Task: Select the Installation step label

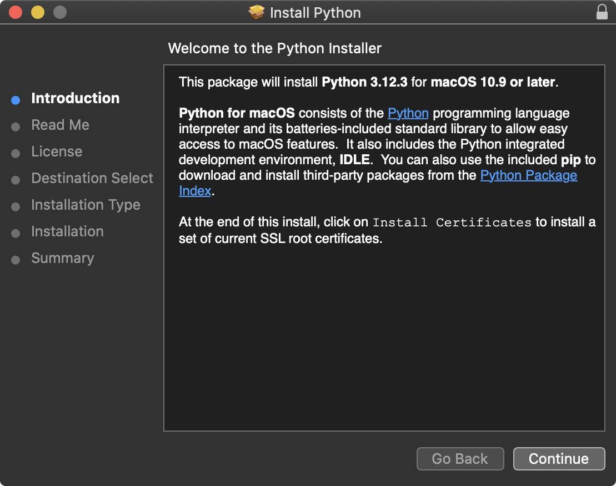Action: 67,231
